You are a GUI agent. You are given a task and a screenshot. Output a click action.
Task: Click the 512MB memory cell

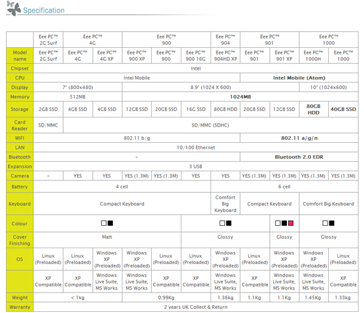pos(78,97)
